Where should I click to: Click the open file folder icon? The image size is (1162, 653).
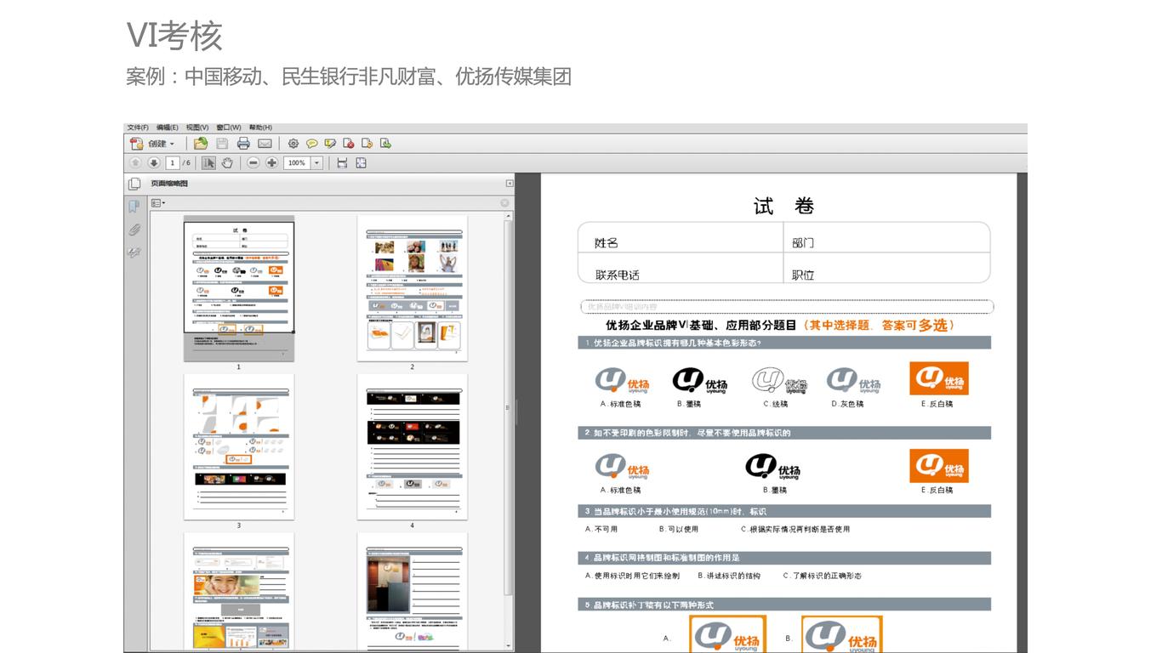(x=201, y=144)
